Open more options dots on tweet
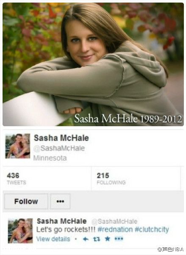The height and width of the screenshot is (255, 186). (119, 239)
